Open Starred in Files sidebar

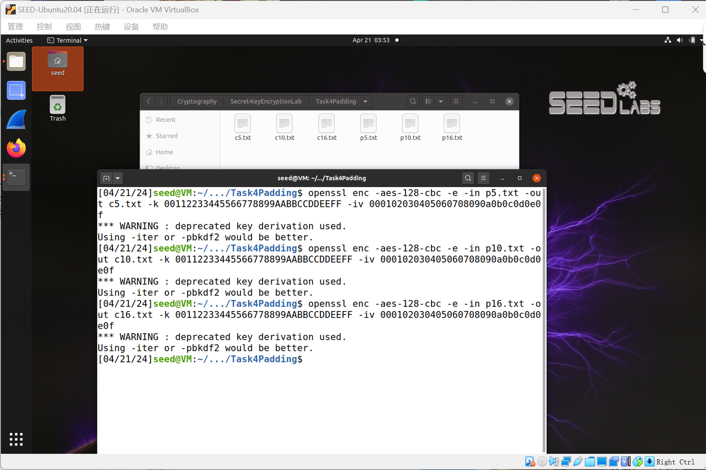[x=167, y=136]
